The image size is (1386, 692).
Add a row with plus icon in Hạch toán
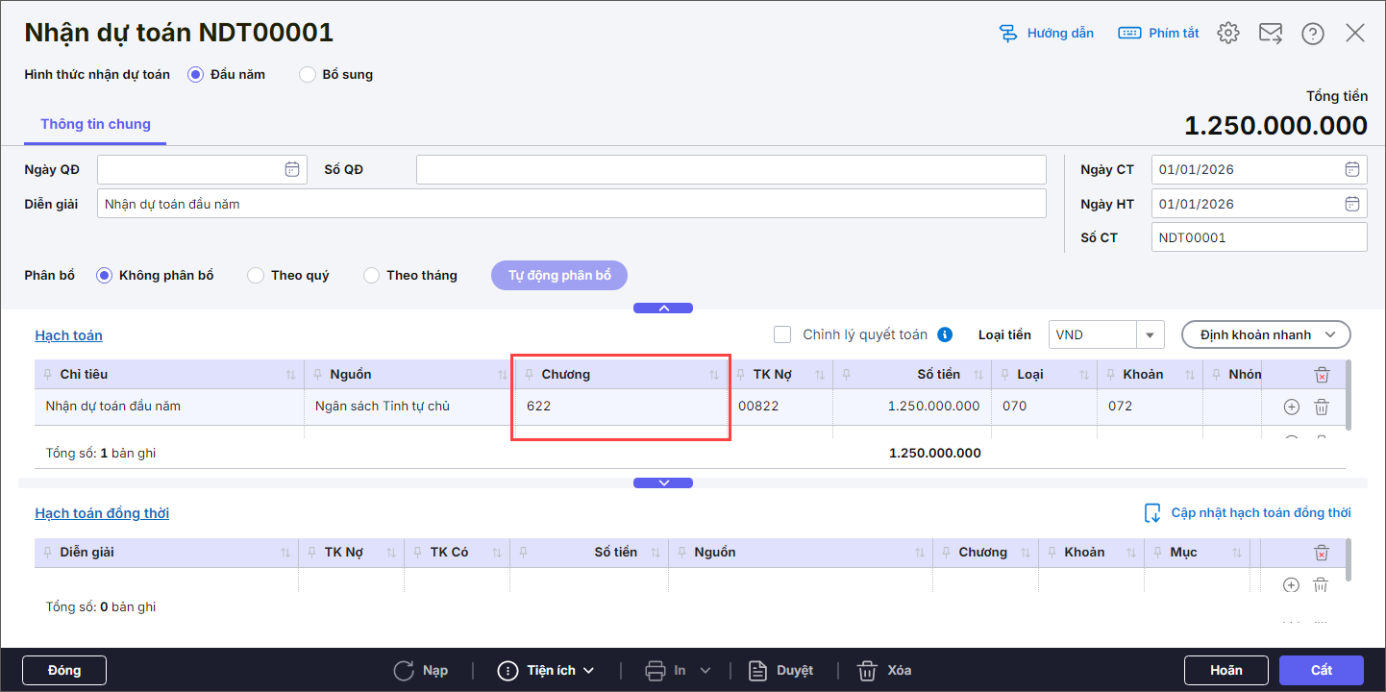tap(1291, 407)
